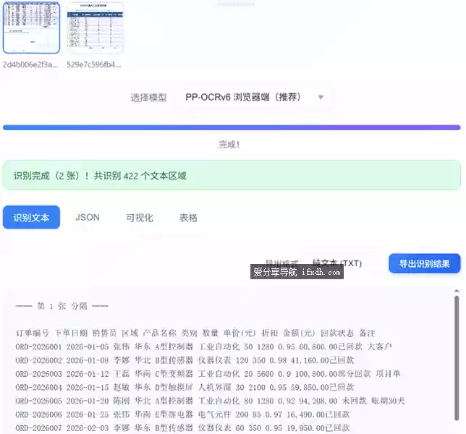Click the results scrollbar up arrow
This screenshot has width=466, height=434.
point(457,291)
